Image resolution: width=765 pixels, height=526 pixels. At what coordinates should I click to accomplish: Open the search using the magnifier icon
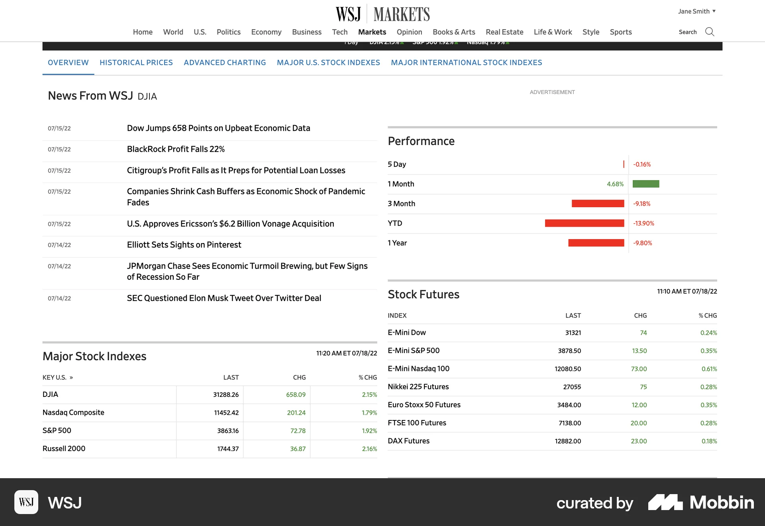710,31
